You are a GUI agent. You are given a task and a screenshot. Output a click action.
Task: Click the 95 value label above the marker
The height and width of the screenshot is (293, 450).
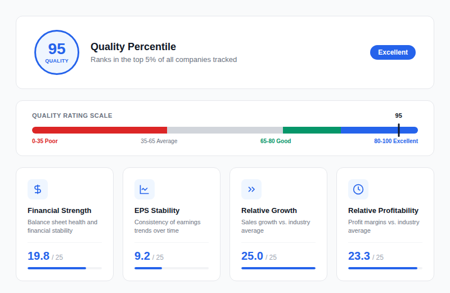pyautogui.click(x=399, y=116)
